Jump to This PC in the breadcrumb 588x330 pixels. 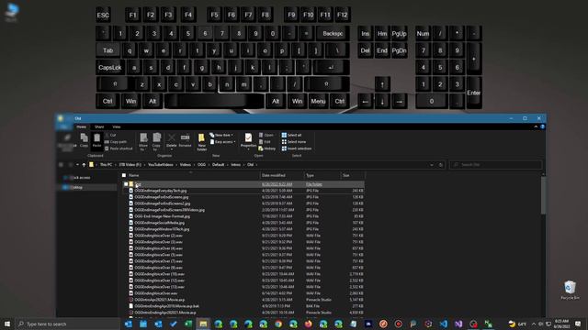pos(106,165)
